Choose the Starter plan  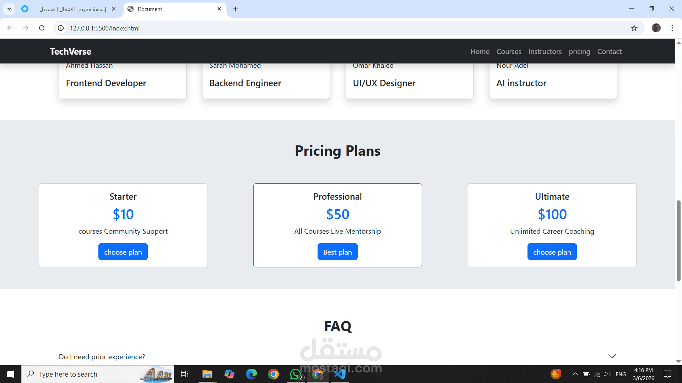[123, 252]
